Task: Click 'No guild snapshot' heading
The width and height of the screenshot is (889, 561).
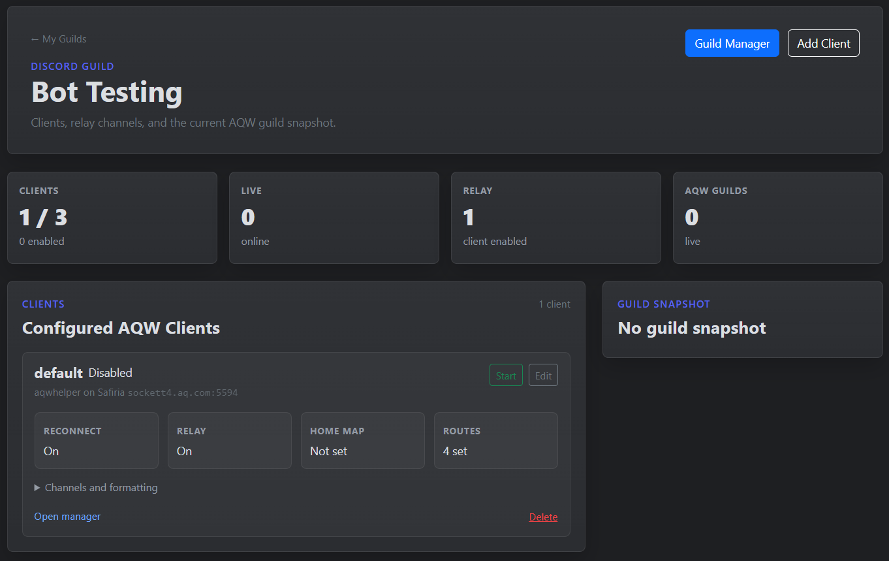Action: pos(692,328)
